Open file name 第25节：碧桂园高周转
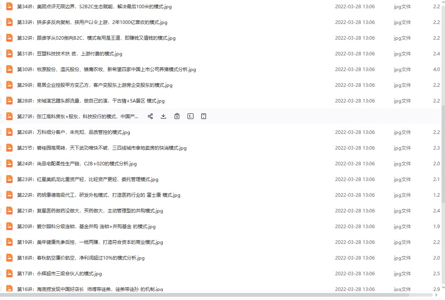 [x=102, y=148]
